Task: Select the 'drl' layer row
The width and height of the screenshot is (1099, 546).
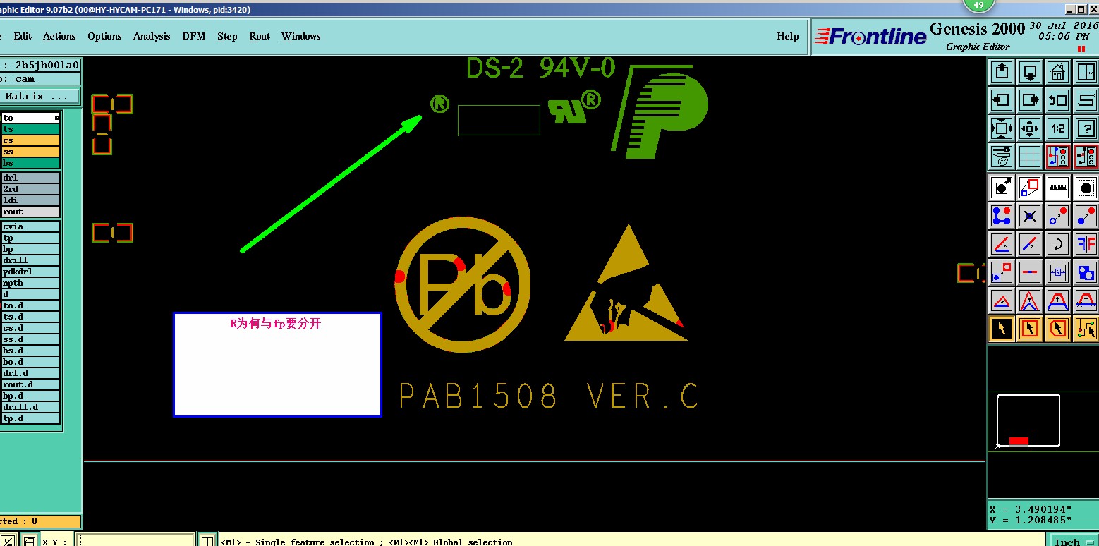Action: click(30, 178)
